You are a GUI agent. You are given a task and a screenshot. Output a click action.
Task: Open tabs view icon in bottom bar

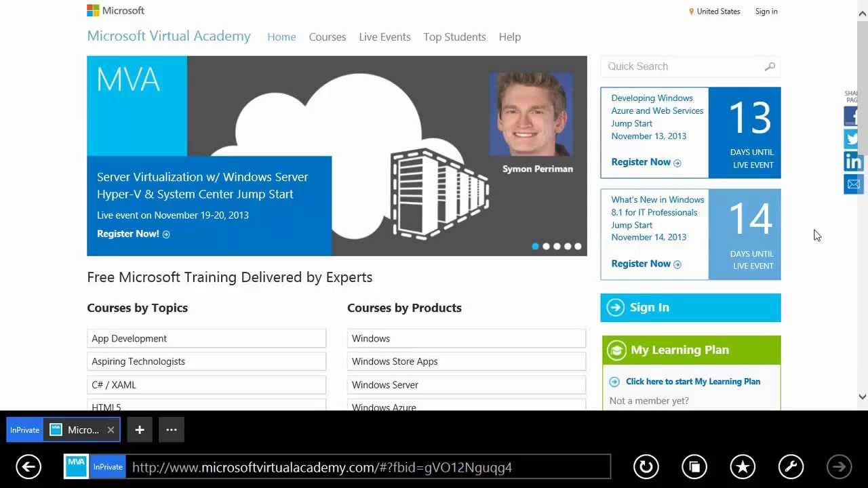[694, 466]
